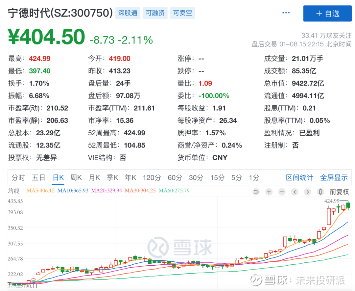Click the 52周最低 value 104.85
The image size is (355, 291).
coord(134,145)
